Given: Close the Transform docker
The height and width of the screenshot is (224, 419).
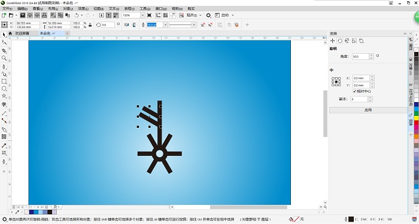Looking at the screenshot, I should click(411, 33).
